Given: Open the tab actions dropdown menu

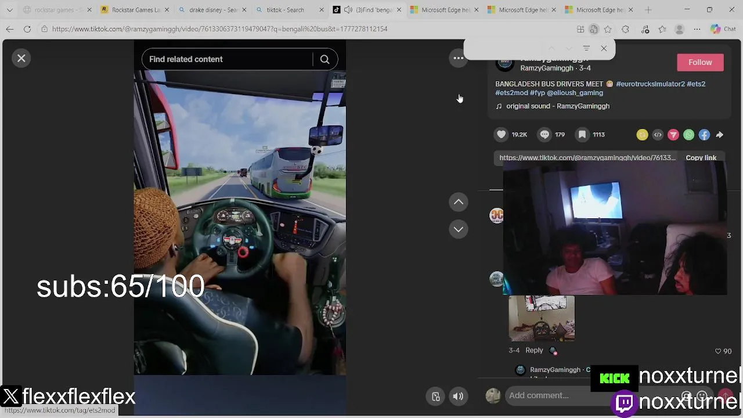Looking at the screenshot, I should pos(9,10).
